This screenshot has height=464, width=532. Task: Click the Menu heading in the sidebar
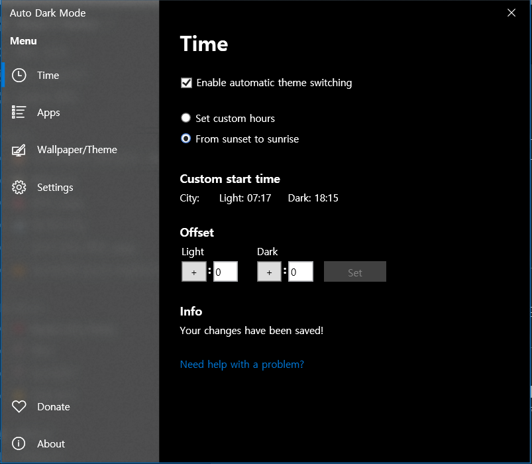click(23, 40)
